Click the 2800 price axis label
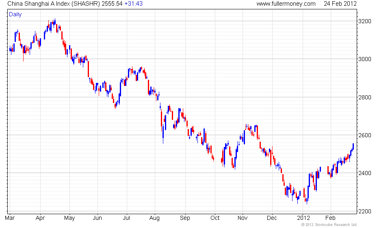 tap(365, 97)
